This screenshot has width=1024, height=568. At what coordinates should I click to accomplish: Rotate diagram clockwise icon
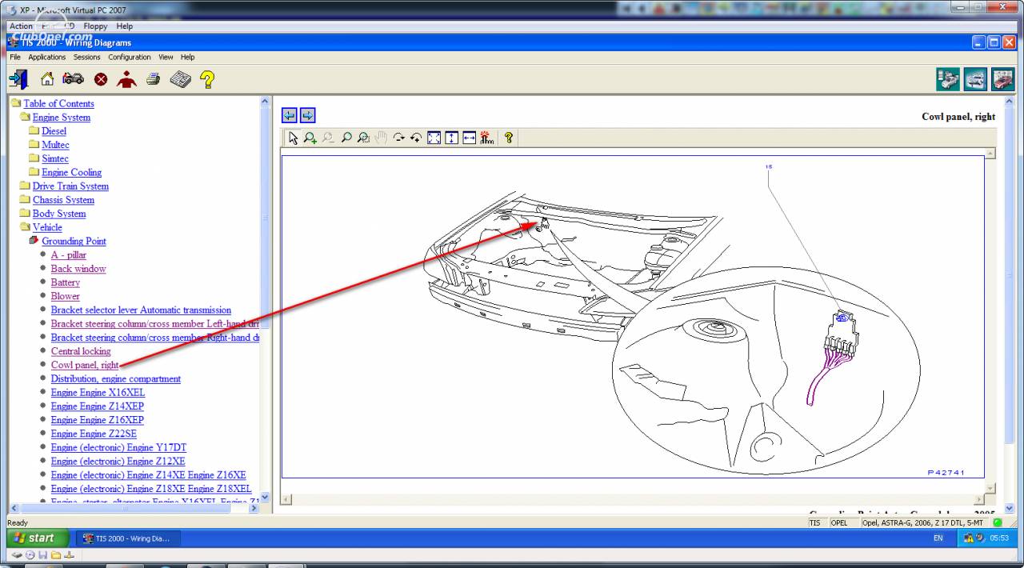point(398,138)
